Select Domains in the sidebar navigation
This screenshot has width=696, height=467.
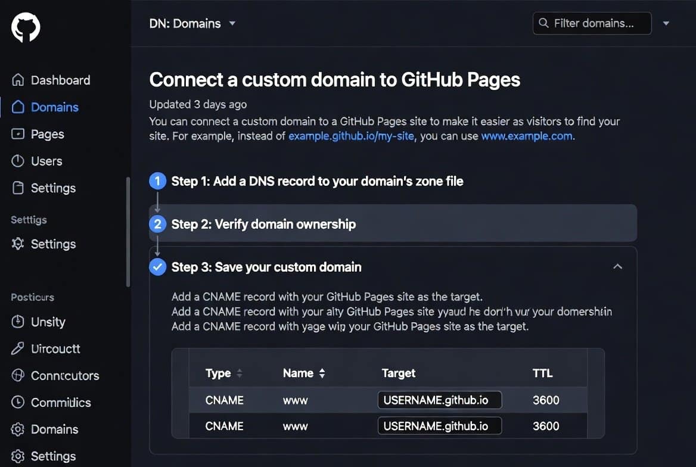tap(54, 107)
